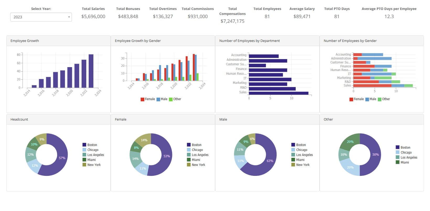Click the Total Commissions value $931,000
Image resolution: width=430 pixels, height=211 pixels.
tap(198, 17)
